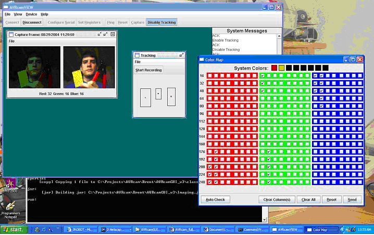Image resolution: width=374 pixels, height=235 pixels.
Task: Send the color map to device
Action: tap(352, 200)
